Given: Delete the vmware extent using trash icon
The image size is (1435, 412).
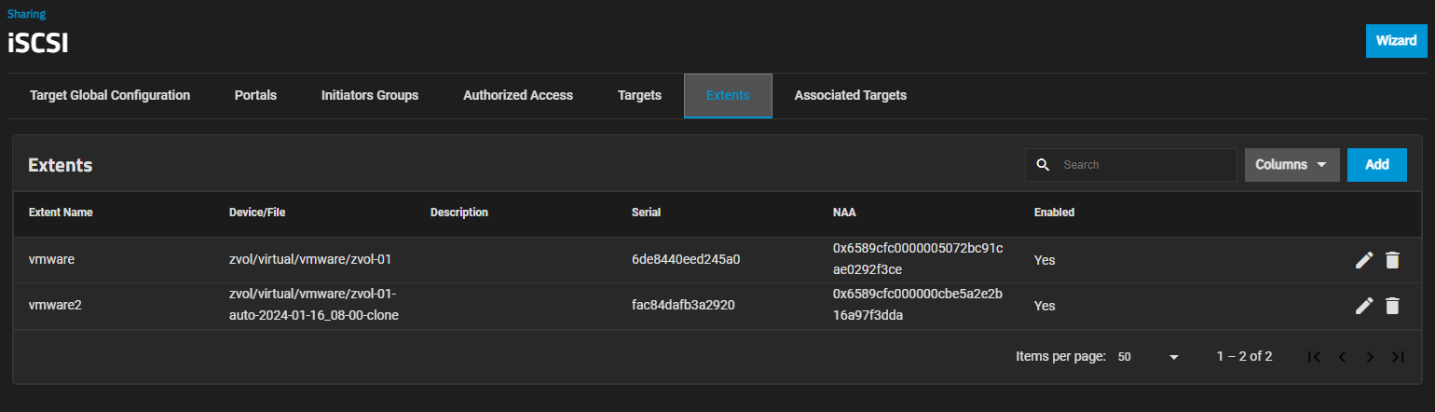Looking at the screenshot, I should tap(1392, 260).
